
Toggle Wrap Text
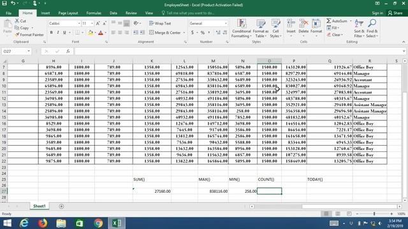[x=160, y=24]
